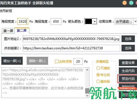Enable the 去除间隙 checkbox
This screenshot has width=137, height=101.
tap(57, 61)
